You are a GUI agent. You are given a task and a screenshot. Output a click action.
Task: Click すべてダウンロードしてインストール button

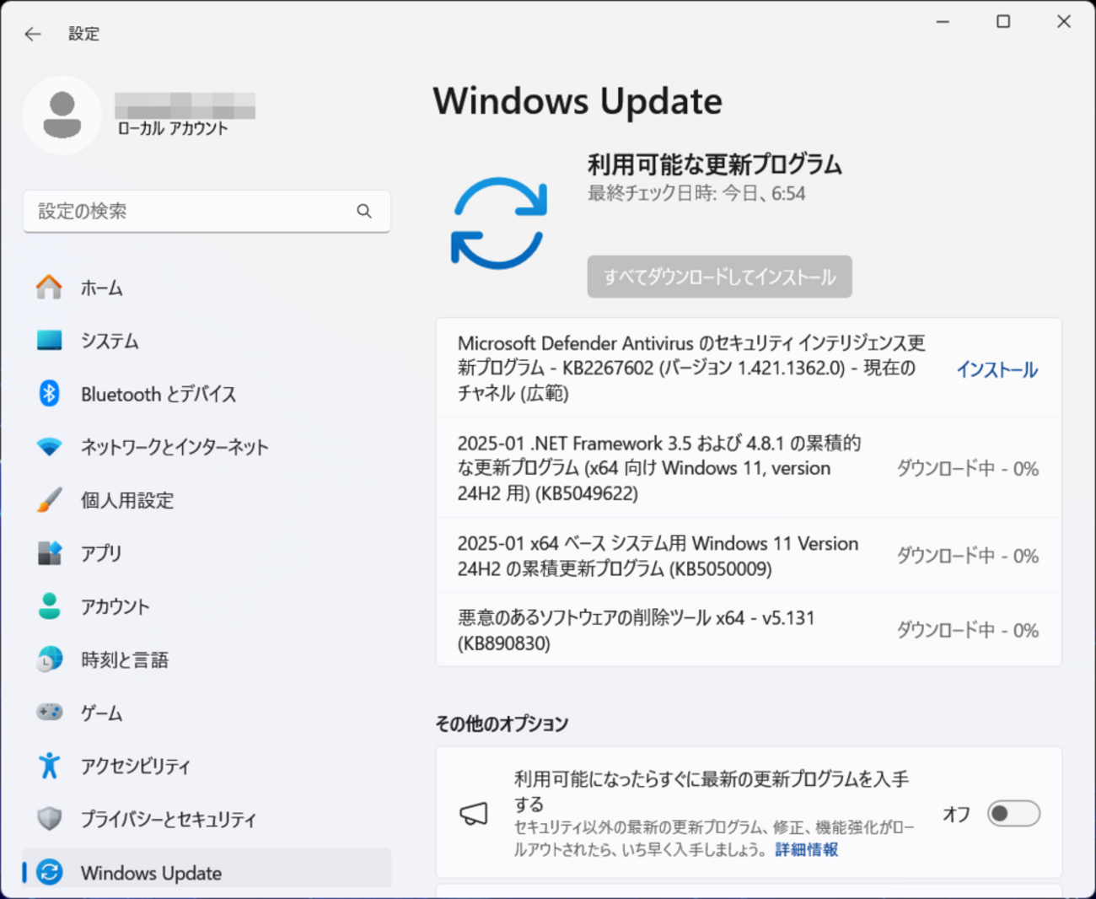(719, 277)
